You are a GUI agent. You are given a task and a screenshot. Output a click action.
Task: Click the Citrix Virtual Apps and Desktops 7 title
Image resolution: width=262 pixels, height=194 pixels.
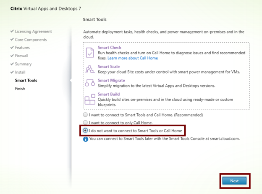[x=46, y=8]
